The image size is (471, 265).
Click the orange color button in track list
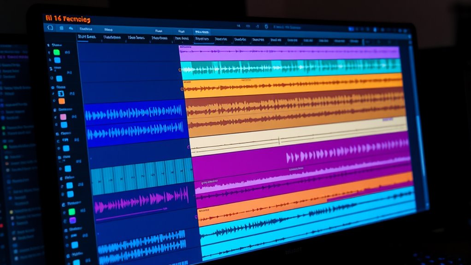(x=62, y=101)
